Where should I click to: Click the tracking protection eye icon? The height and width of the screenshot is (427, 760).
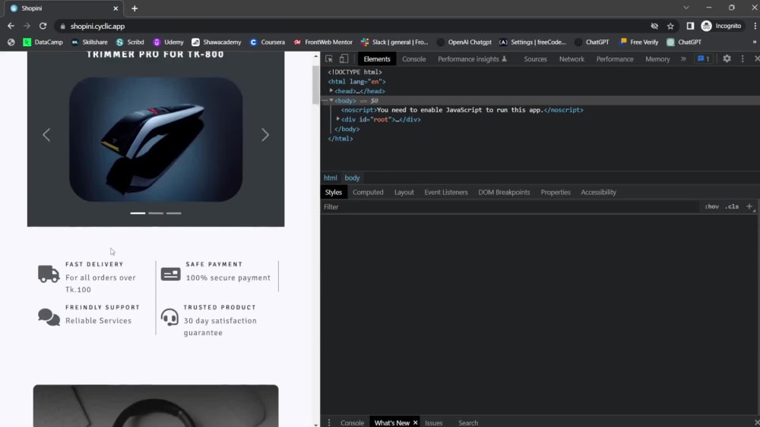click(654, 26)
